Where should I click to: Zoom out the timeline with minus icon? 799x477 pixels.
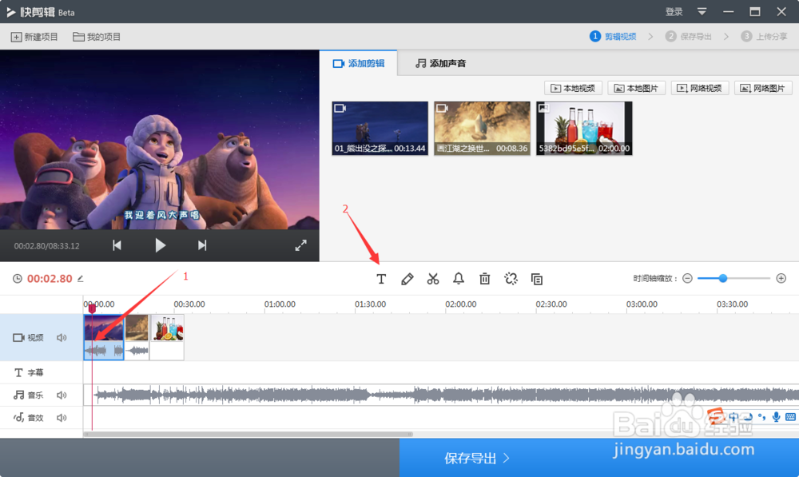(687, 278)
